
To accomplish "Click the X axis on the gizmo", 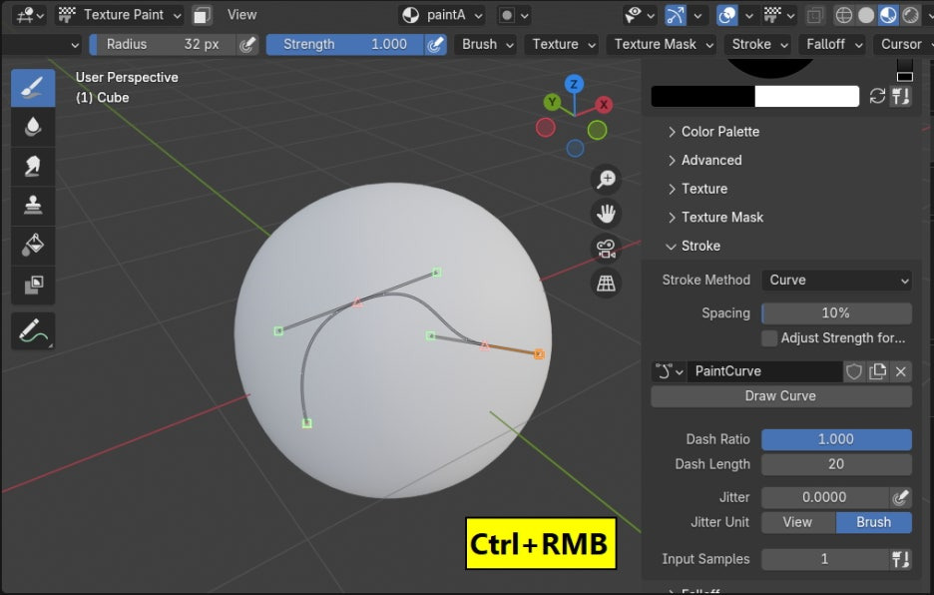I will (604, 105).
